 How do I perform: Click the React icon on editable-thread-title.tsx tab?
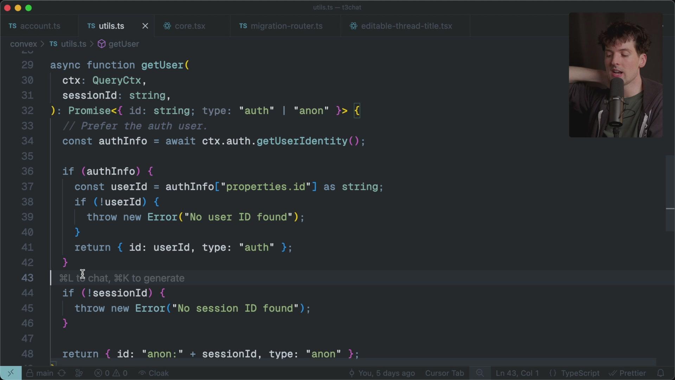353,26
